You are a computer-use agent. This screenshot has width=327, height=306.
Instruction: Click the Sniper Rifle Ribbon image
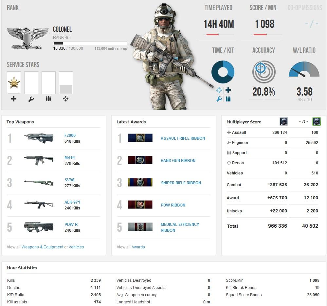(x=140, y=182)
